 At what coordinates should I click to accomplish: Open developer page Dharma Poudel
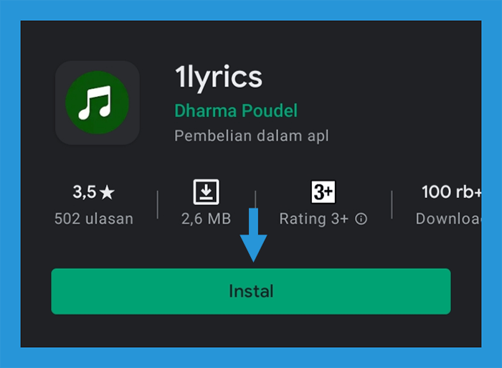point(236,110)
